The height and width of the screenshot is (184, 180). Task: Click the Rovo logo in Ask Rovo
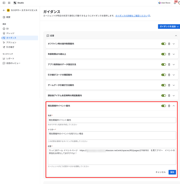click(x=160, y=3)
